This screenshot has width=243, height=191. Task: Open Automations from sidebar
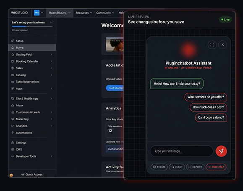pos(32,133)
